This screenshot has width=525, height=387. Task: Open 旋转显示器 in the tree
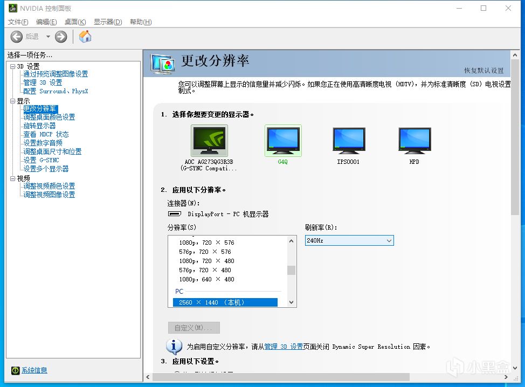coord(39,126)
